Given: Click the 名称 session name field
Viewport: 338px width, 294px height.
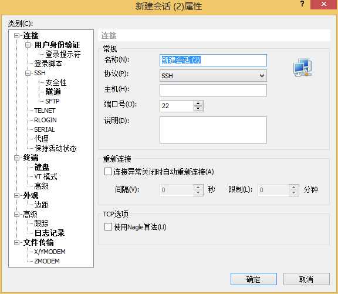Looking at the screenshot, I should pos(213,60).
